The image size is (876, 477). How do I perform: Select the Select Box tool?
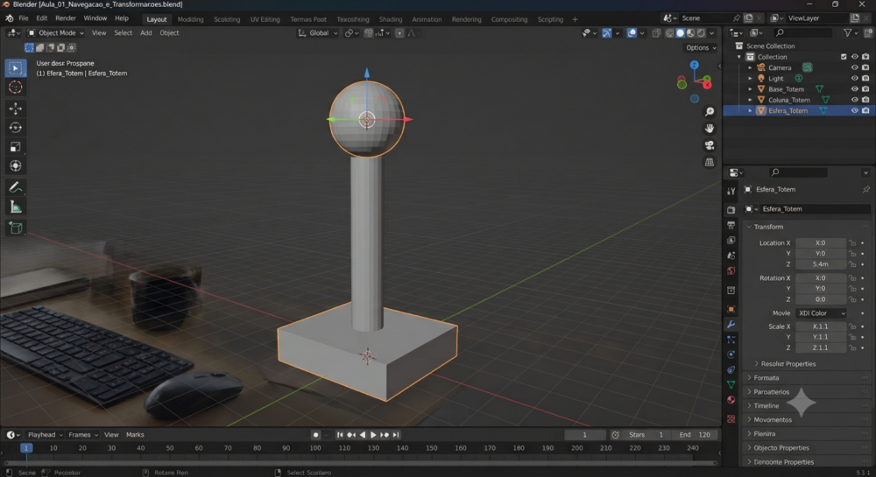click(x=16, y=68)
